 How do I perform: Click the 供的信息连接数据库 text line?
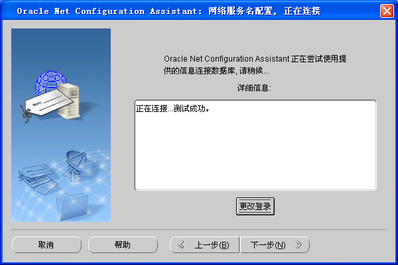[216, 70]
